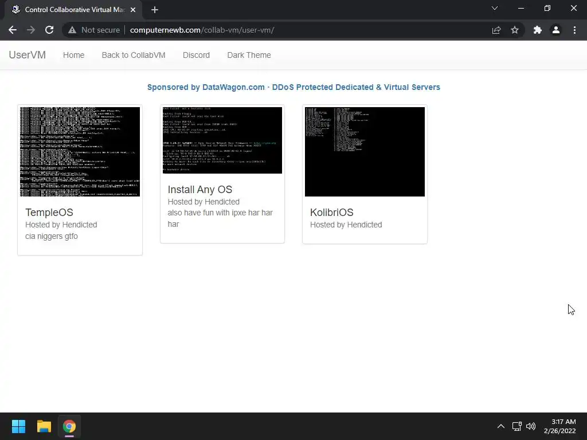Image resolution: width=587 pixels, height=440 pixels.
Task: Share this page using the share icon
Action: coord(496,30)
